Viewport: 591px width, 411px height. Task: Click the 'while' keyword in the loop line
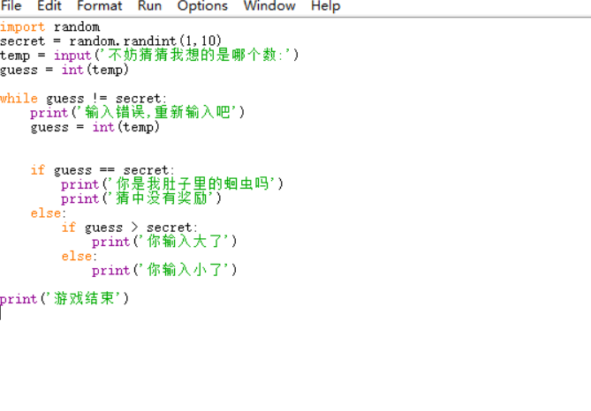click(x=19, y=99)
